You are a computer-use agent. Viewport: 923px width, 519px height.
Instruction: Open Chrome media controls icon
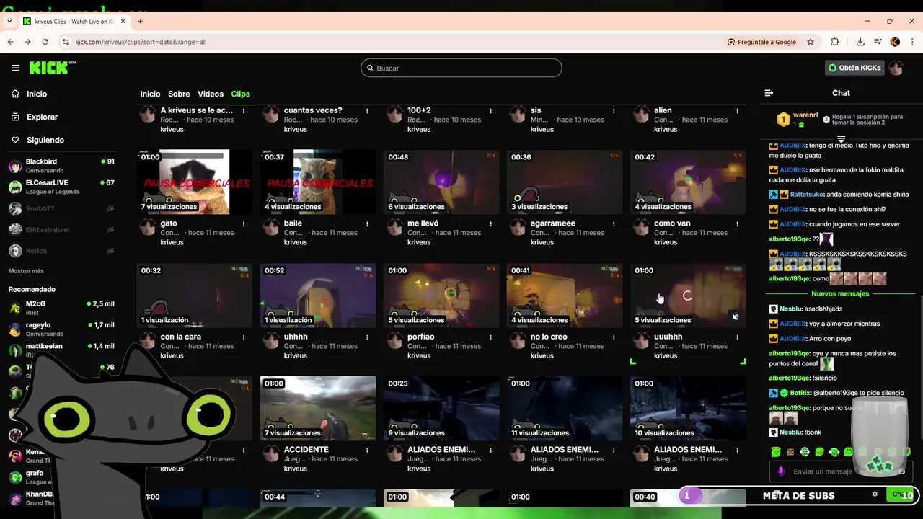click(878, 42)
